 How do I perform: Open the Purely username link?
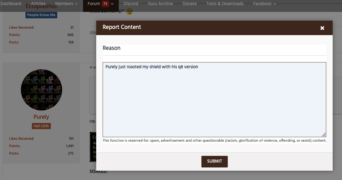click(41, 117)
